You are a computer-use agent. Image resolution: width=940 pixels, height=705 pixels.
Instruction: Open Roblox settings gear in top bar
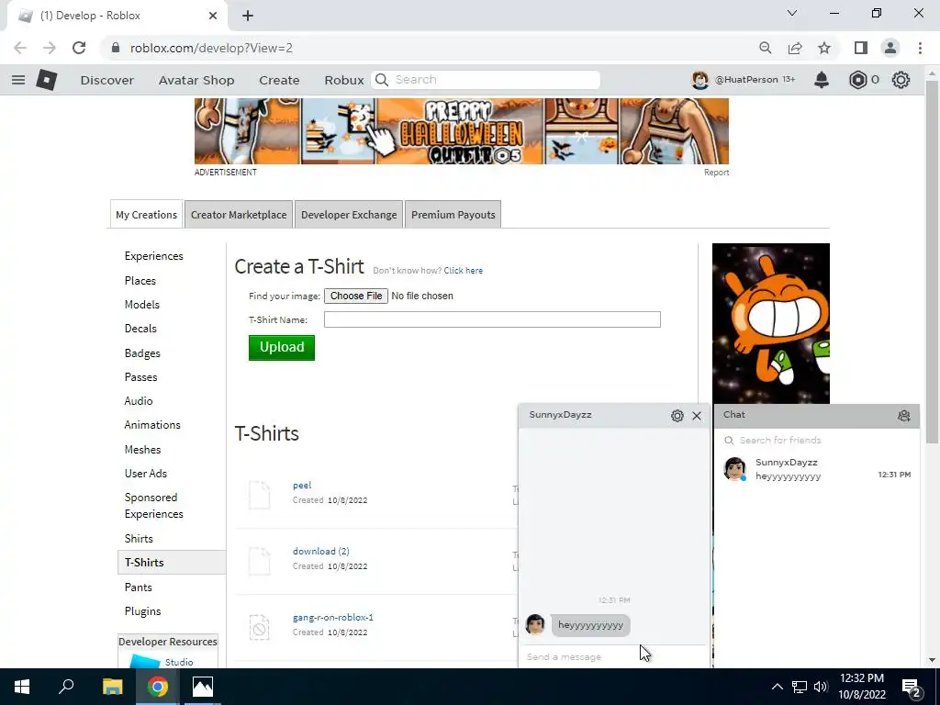coord(901,80)
